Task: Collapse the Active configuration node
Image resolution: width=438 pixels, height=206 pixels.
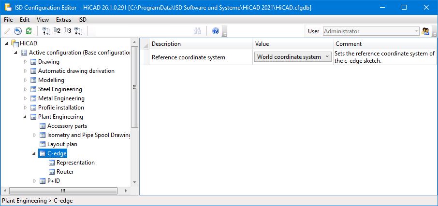Action: click(16, 53)
